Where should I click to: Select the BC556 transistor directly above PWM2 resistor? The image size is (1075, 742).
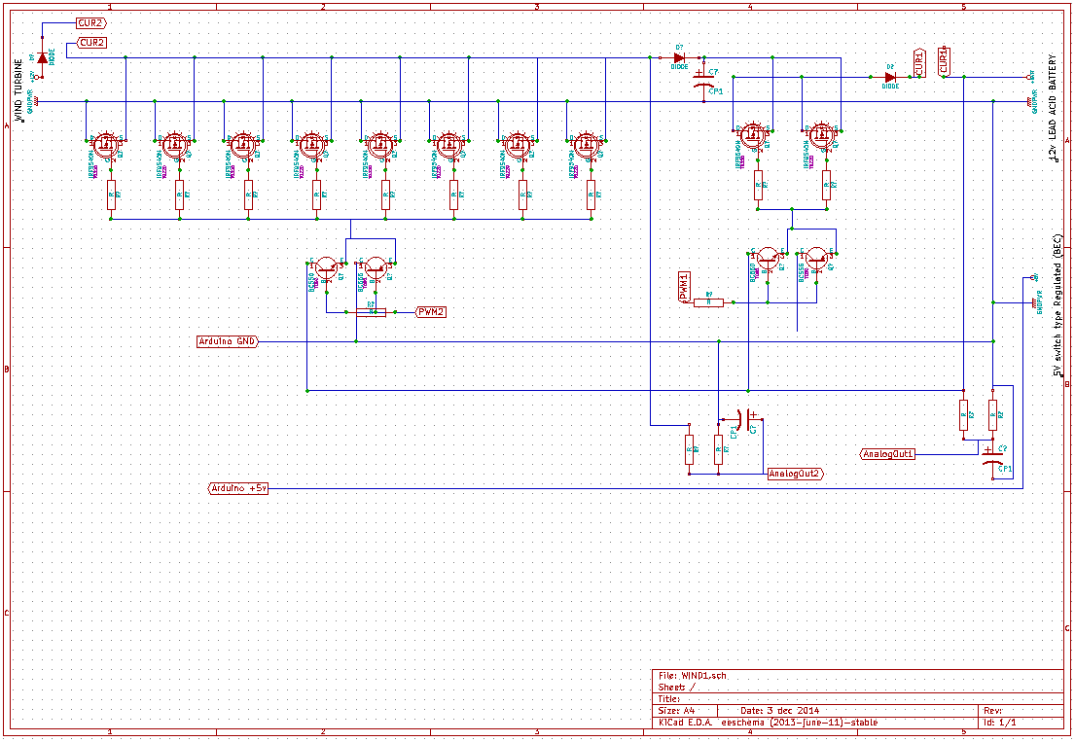pyautogui.click(x=376, y=268)
